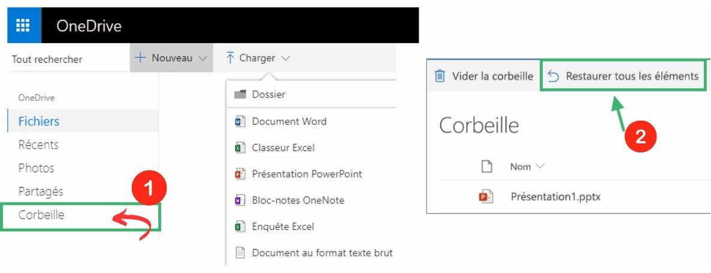Click the OneNote icon in the menu
The width and height of the screenshot is (711, 273).
pyautogui.click(x=240, y=200)
